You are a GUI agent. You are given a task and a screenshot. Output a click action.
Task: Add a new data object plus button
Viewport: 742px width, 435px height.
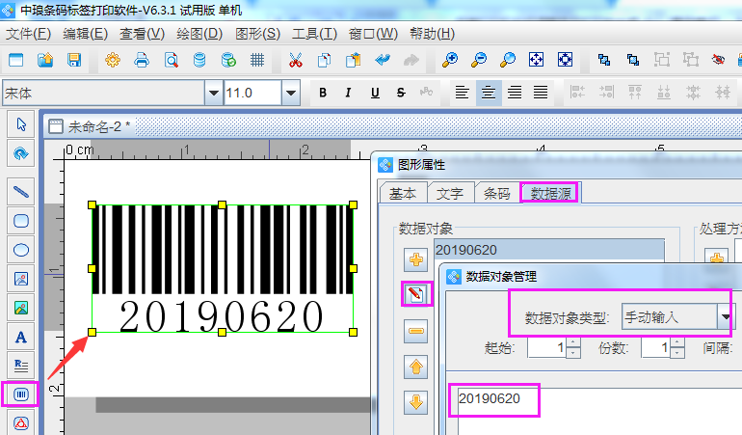[416, 259]
